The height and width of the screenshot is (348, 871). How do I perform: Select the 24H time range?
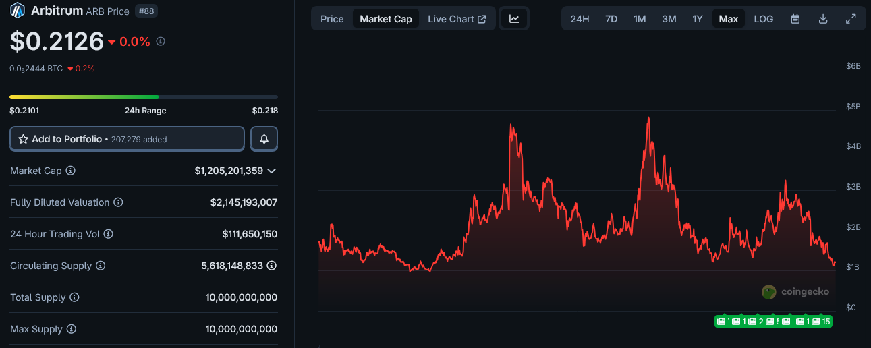[x=580, y=19]
